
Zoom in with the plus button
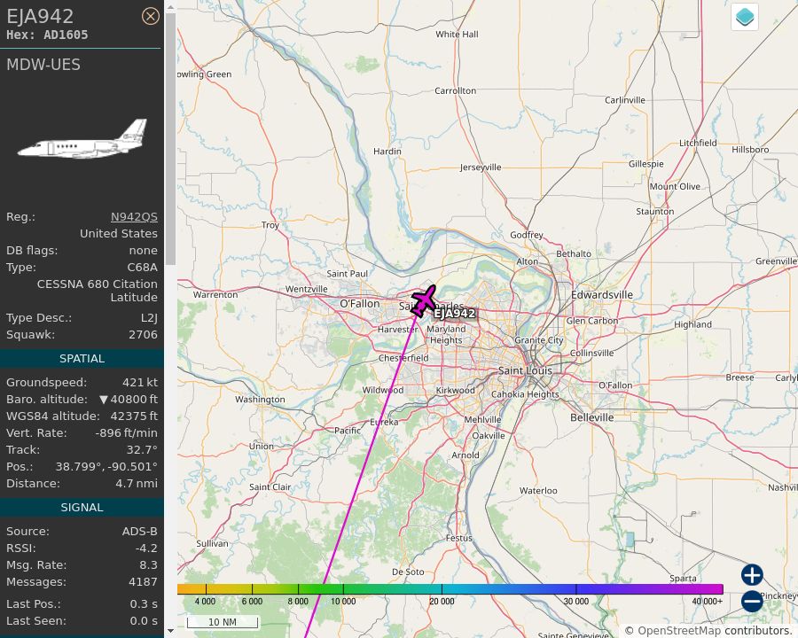point(752,575)
